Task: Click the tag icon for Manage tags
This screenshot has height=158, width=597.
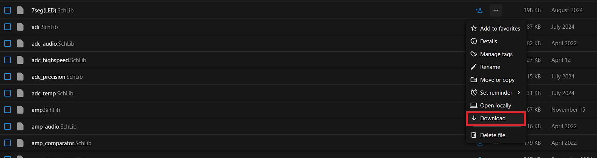Action: coord(474,54)
